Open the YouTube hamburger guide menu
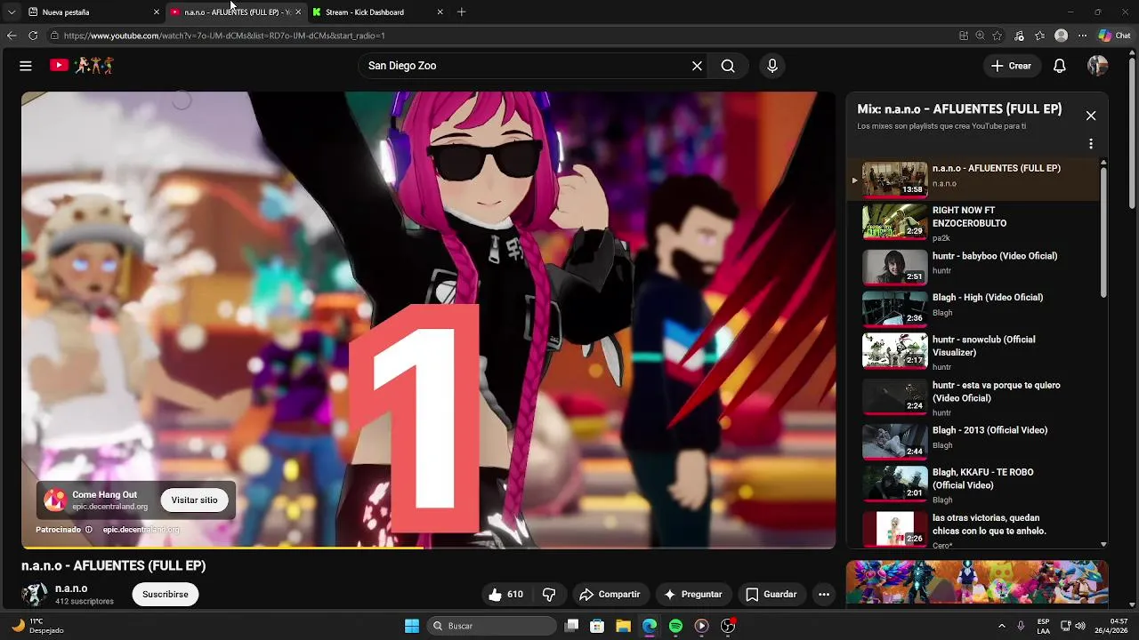1139x640 pixels. (26, 66)
